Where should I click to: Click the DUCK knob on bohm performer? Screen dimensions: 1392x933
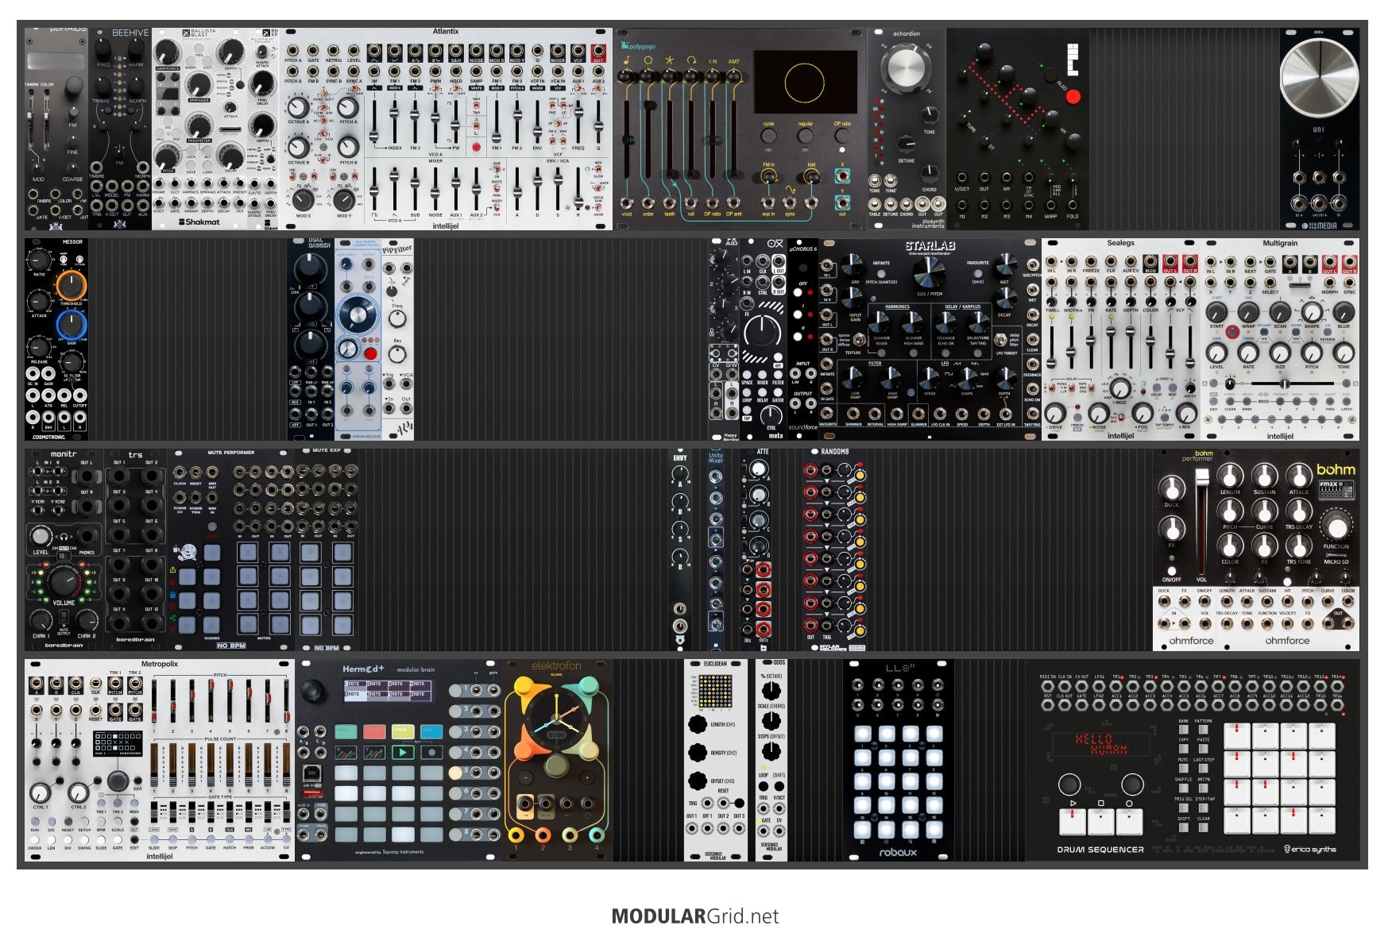click(1172, 488)
